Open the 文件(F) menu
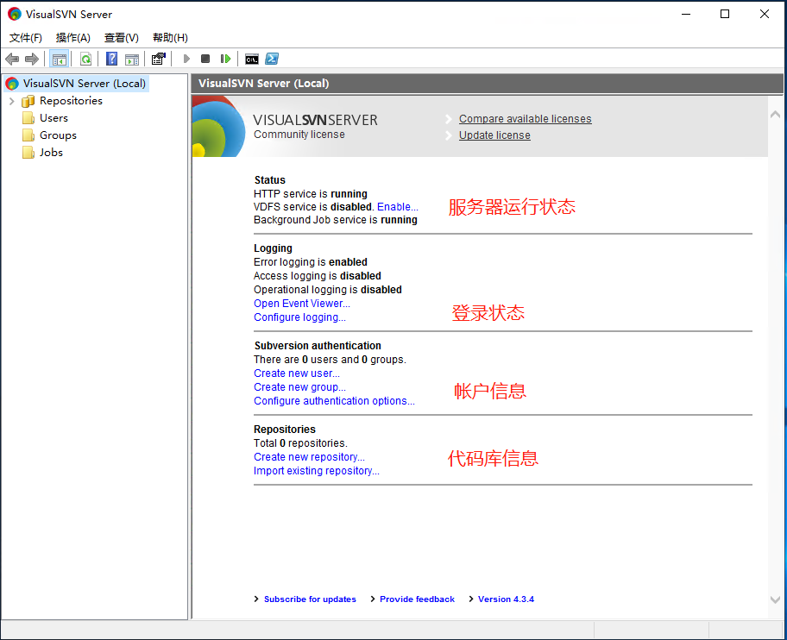The height and width of the screenshot is (640, 787). tap(26, 38)
